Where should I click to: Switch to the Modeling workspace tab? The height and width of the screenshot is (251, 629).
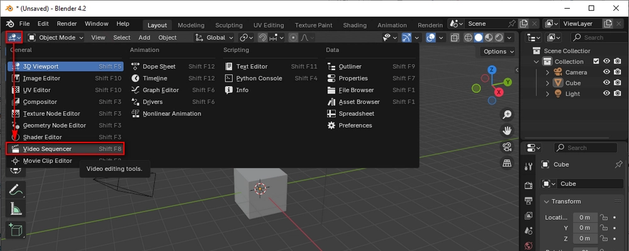pyautogui.click(x=191, y=25)
